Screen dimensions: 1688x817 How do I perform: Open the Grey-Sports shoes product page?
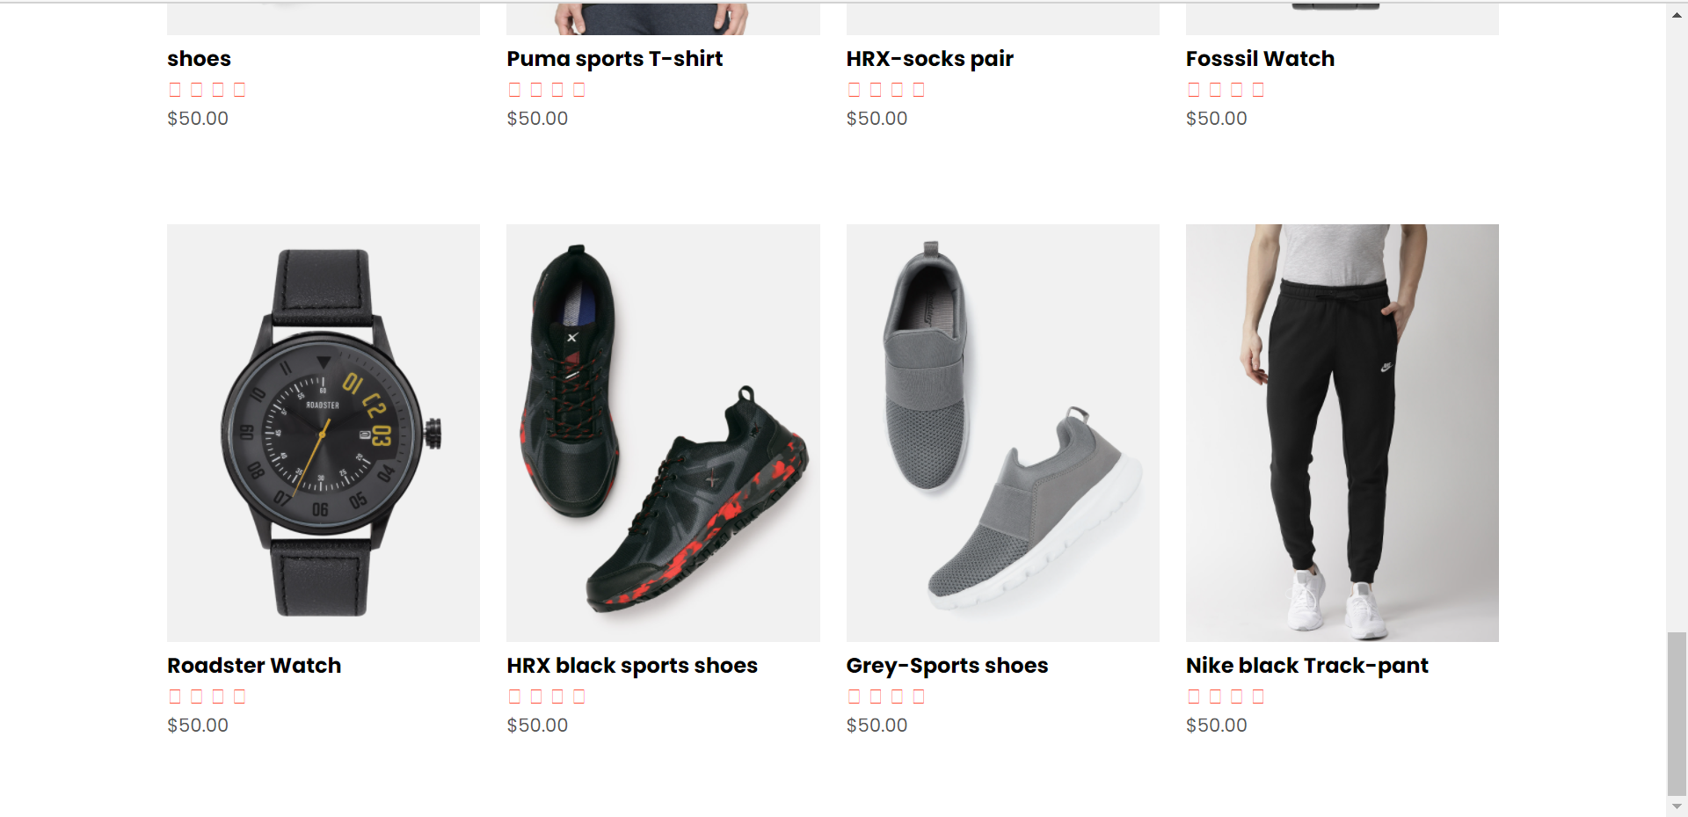point(947,666)
